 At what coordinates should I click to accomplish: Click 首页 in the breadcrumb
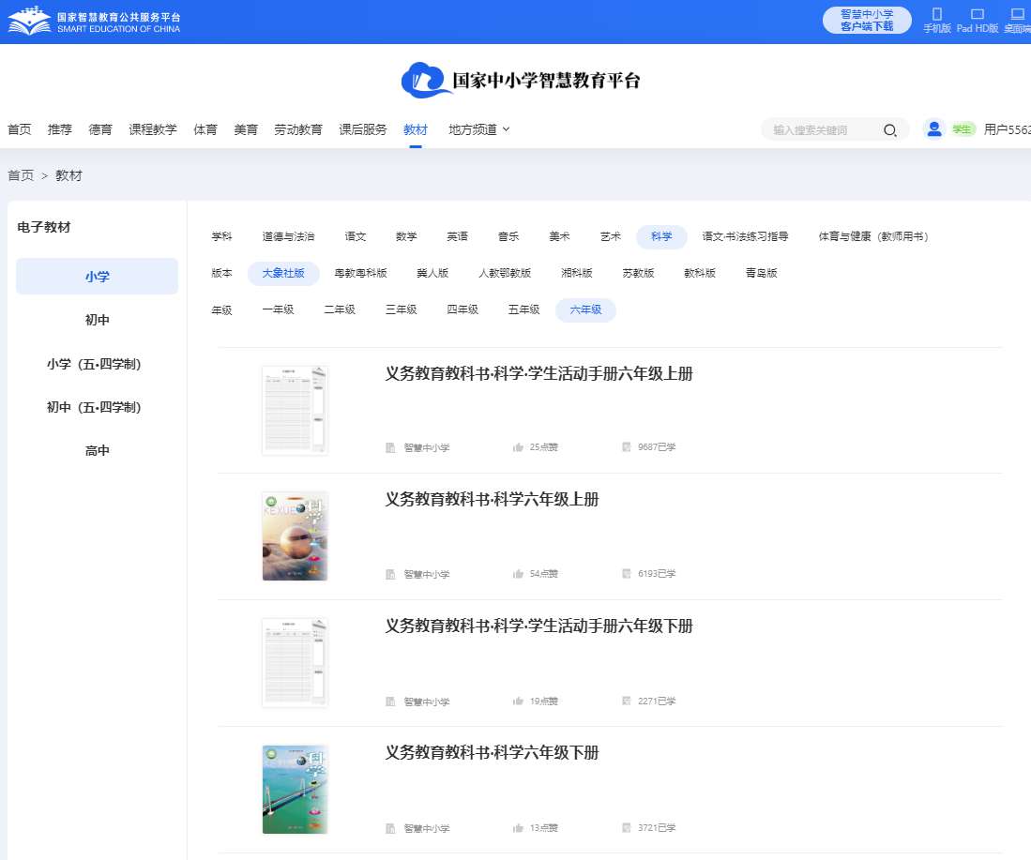(x=21, y=175)
